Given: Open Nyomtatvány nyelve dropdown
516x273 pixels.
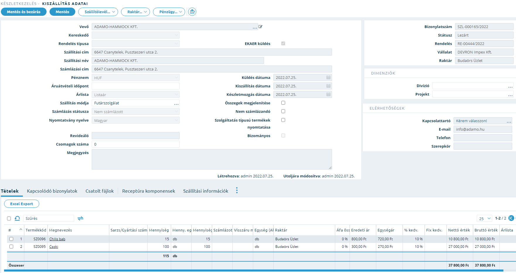Looking at the screenshot, I should click(136, 120).
